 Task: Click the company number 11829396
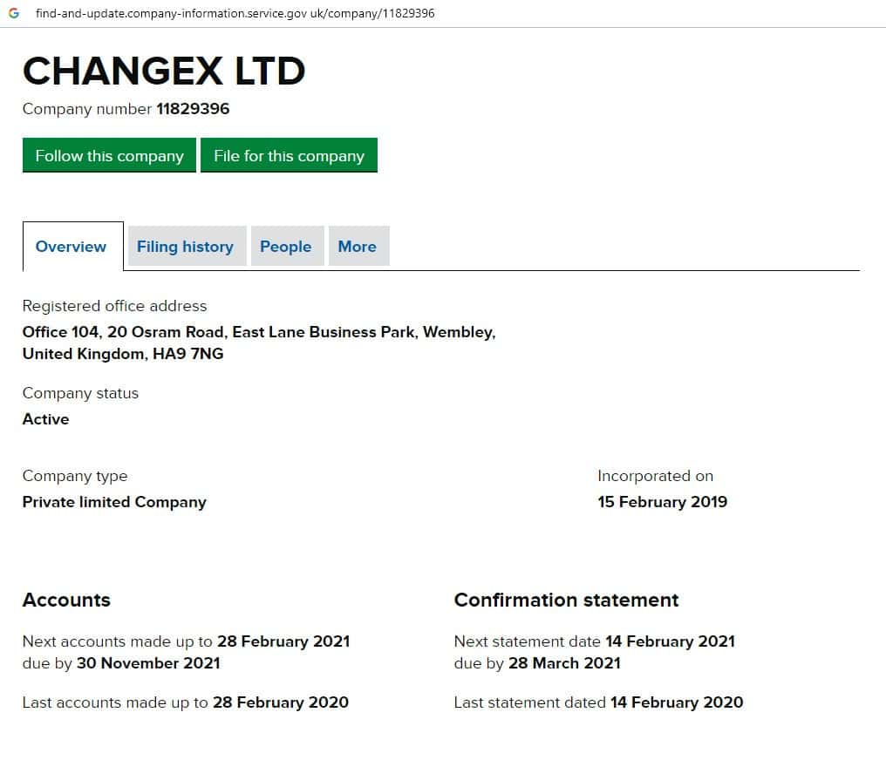[193, 109]
